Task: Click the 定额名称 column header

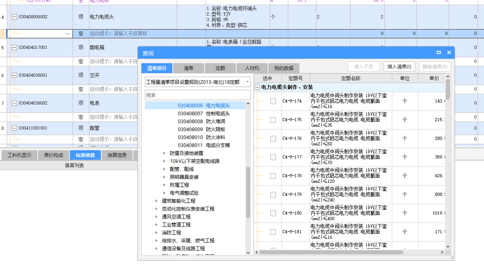Action: [351, 78]
